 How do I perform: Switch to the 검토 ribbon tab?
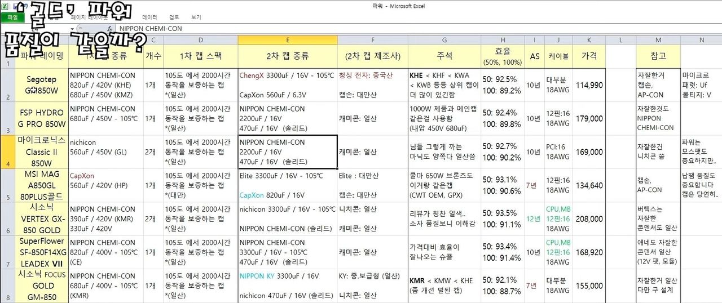(174, 17)
